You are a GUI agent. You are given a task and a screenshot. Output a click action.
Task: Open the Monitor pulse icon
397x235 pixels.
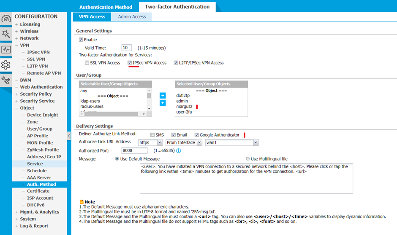[6, 49]
